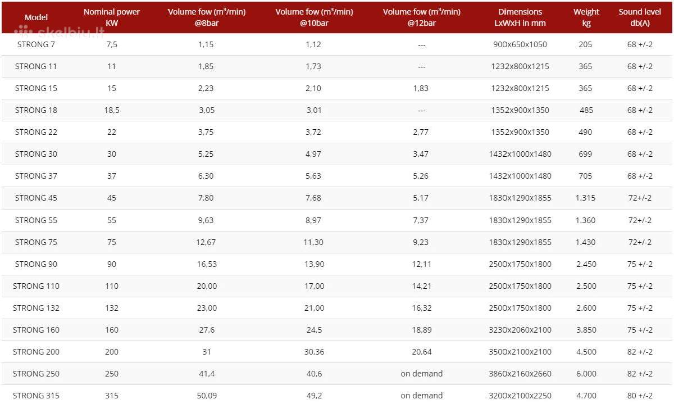674x404 pixels.
Task: Select the STRONG 90 model cell
Action: pyautogui.click(x=36, y=264)
